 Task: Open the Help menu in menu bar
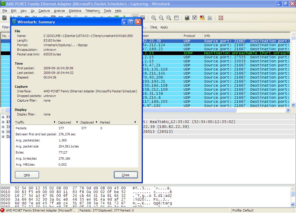point(118,11)
